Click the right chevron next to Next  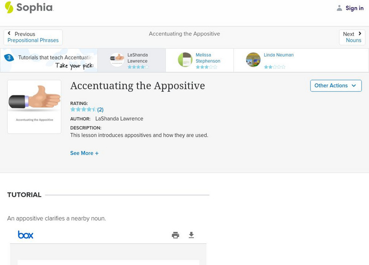click(x=359, y=33)
